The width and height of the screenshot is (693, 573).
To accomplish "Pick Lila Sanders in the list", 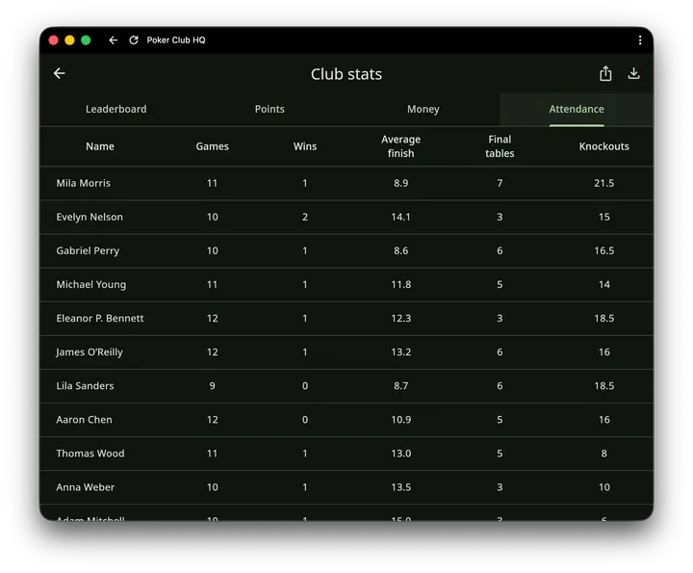I will pos(85,386).
